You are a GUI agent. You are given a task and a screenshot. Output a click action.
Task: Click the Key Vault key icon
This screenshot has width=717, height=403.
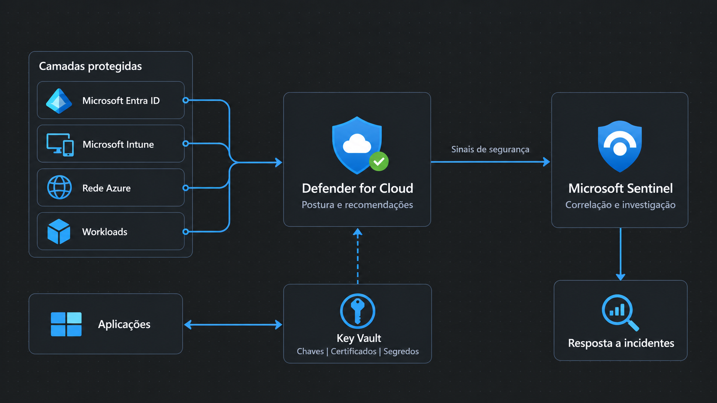point(358,311)
